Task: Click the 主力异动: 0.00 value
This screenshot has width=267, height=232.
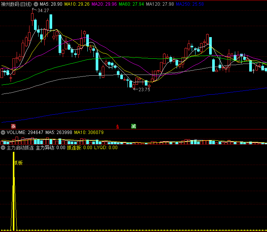Action: click(51, 148)
